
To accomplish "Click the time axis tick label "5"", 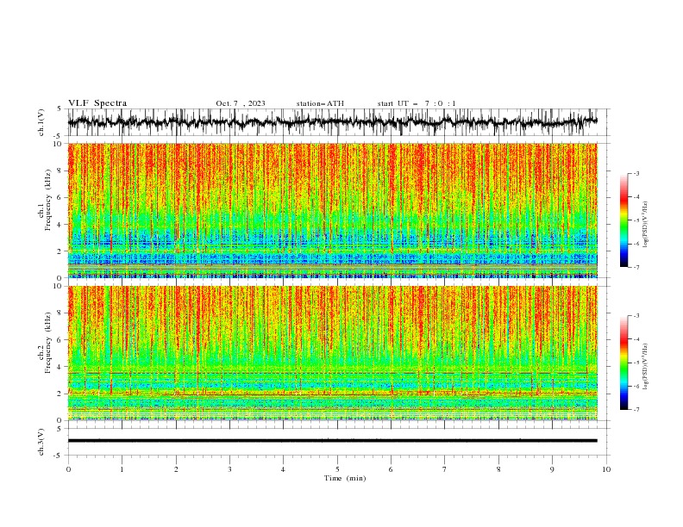I will pyautogui.click(x=337, y=469).
